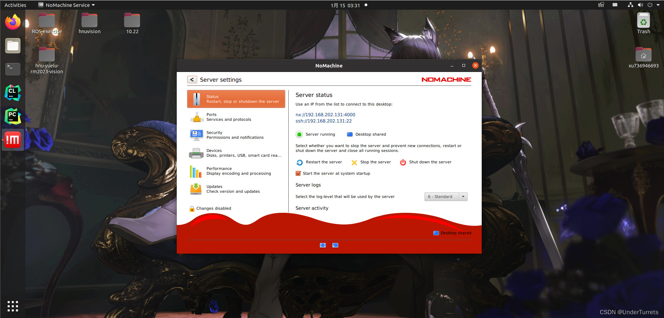Image resolution: width=664 pixels, height=318 pixels.
Task: Open Terminal from the dock
Action: click(x=13, y=69)
